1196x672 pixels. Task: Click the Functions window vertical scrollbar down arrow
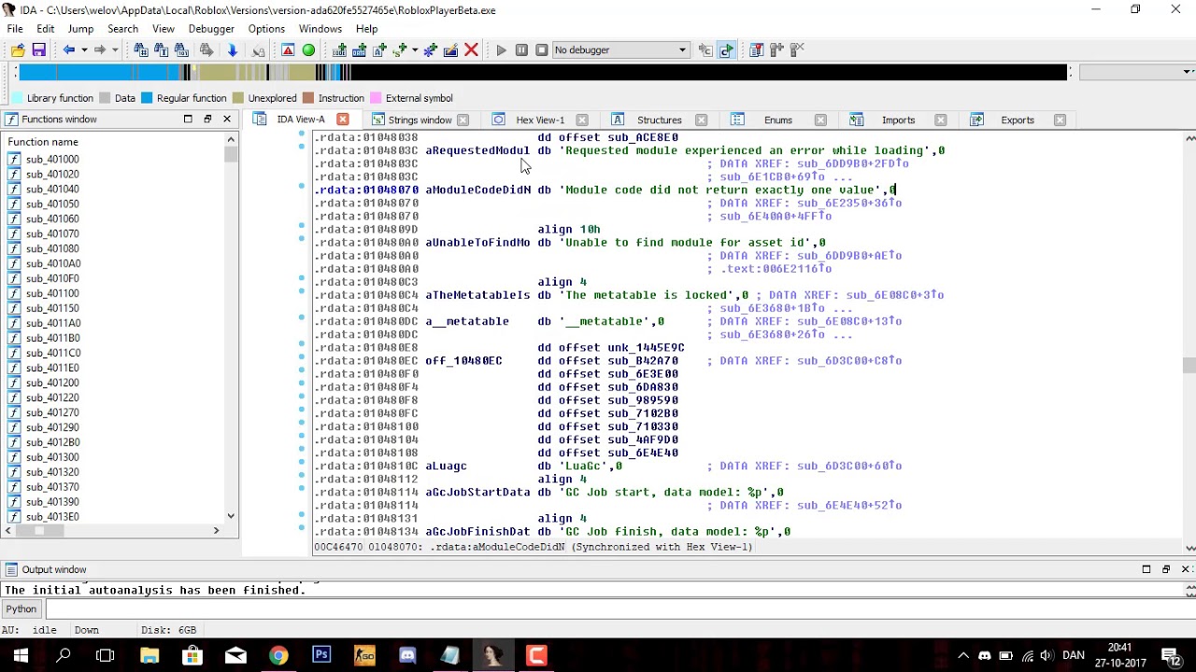(x=231, y=515)
